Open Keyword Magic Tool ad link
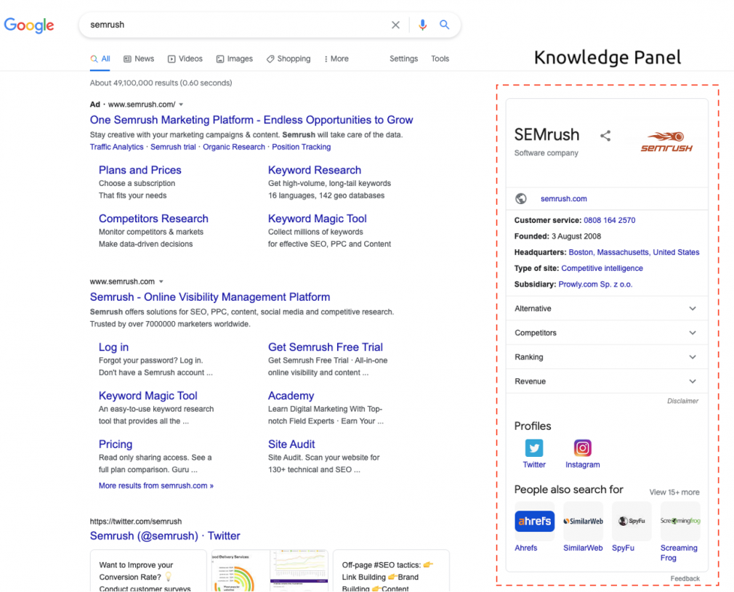Image resolution: width=734 pixels, height=592 pixels. pyautogui.click(x=318, y=219)
